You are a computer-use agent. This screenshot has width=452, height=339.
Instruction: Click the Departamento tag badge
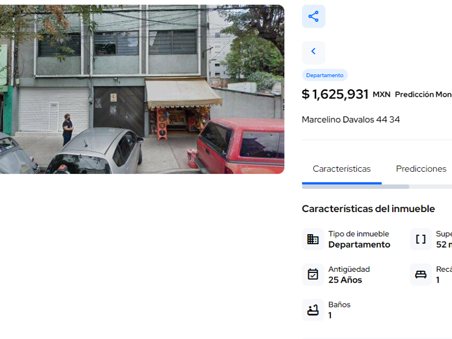tap(324, 75)
